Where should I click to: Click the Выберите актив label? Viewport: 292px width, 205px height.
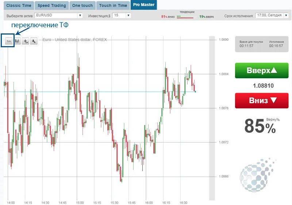[x=20, y=16]
